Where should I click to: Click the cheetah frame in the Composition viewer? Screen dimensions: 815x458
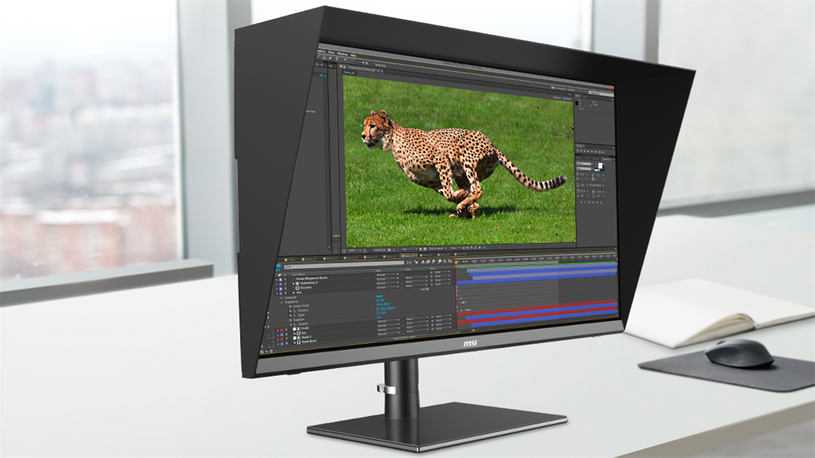460,162
